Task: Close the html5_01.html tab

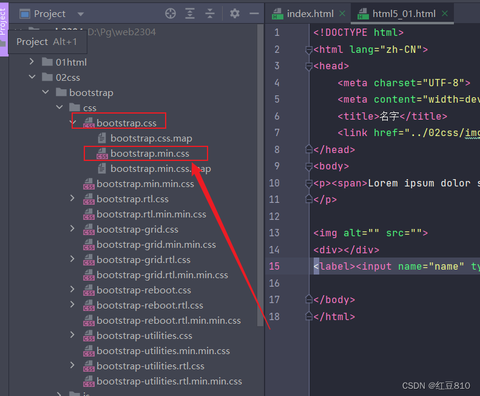Action: click(445, 13)
